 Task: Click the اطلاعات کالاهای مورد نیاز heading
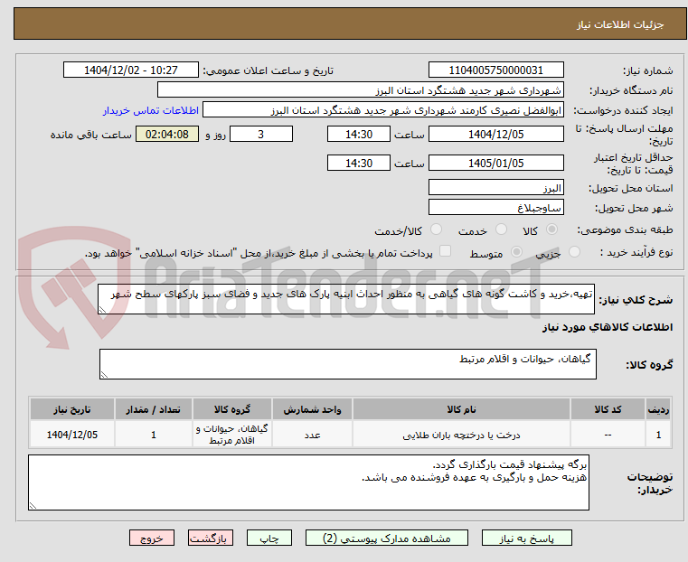click(608, 327)
